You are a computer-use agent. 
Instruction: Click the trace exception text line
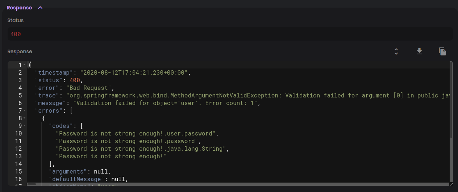pos(257,95)
